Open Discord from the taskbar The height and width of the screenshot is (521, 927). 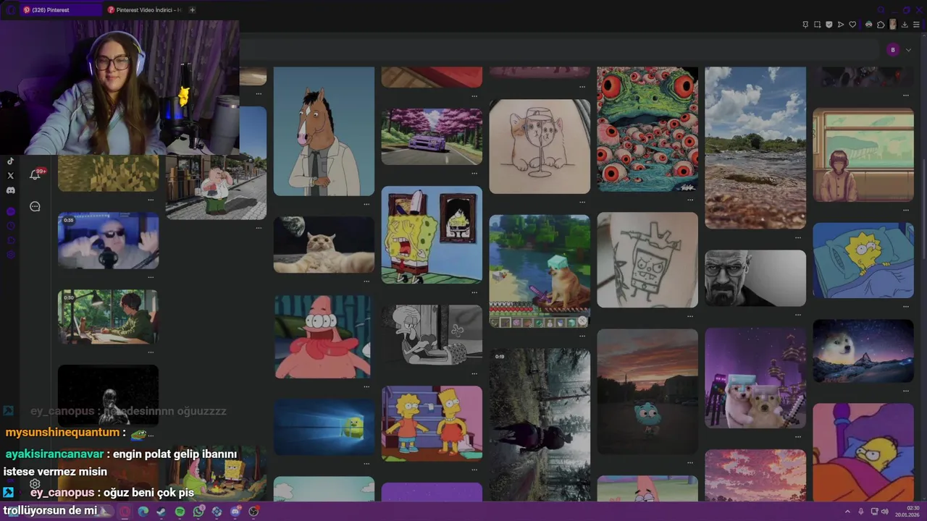235,512
